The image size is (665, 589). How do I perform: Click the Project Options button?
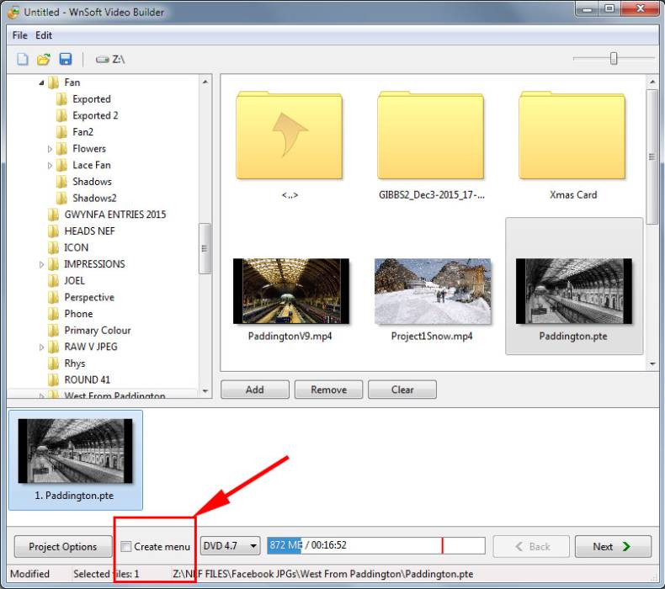[63, 547]
